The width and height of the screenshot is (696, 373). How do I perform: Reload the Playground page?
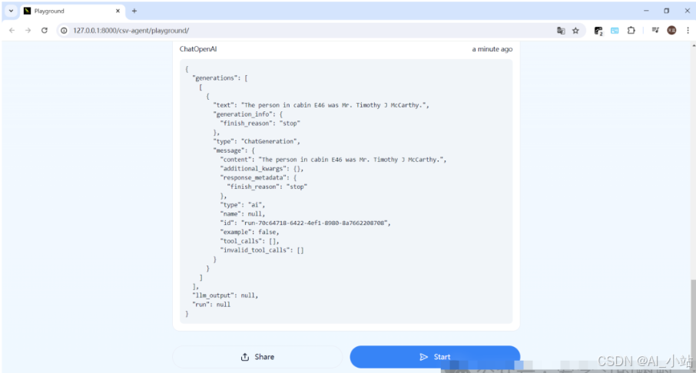tap(45, 30)
